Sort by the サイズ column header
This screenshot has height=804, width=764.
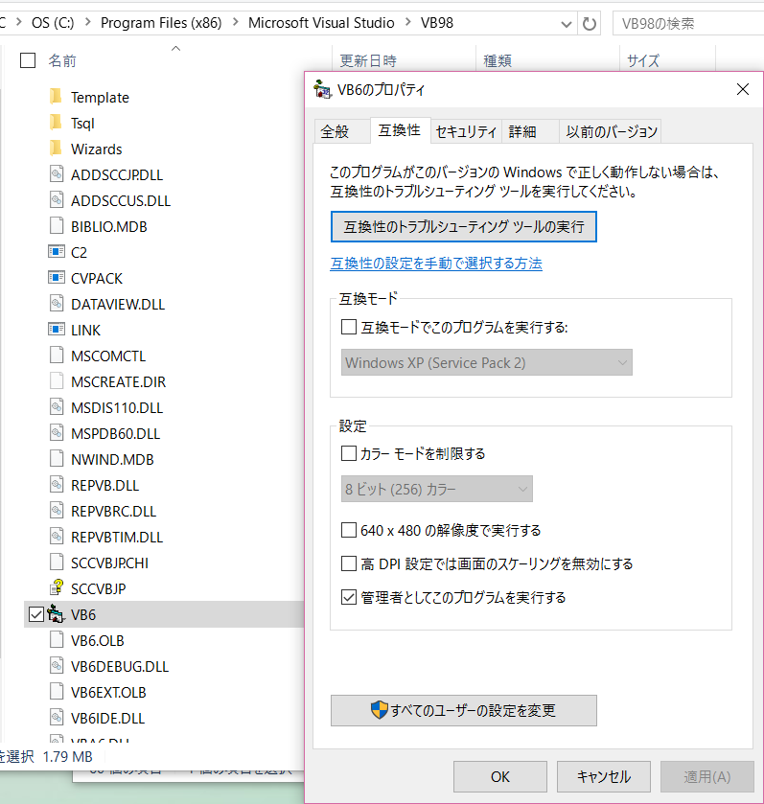[643, 60]
